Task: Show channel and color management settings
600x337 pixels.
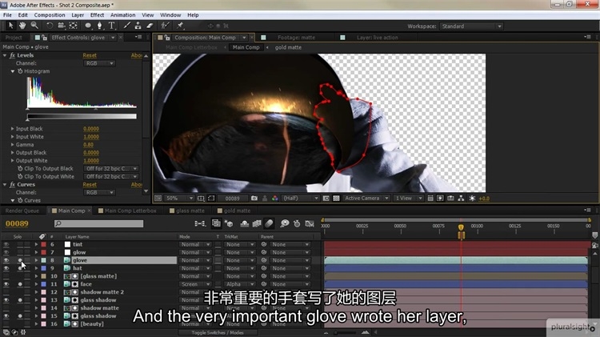Action: tap(274, 199)
